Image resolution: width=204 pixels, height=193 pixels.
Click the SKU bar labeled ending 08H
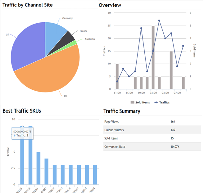pyautogui.click(x=95, y=175)
